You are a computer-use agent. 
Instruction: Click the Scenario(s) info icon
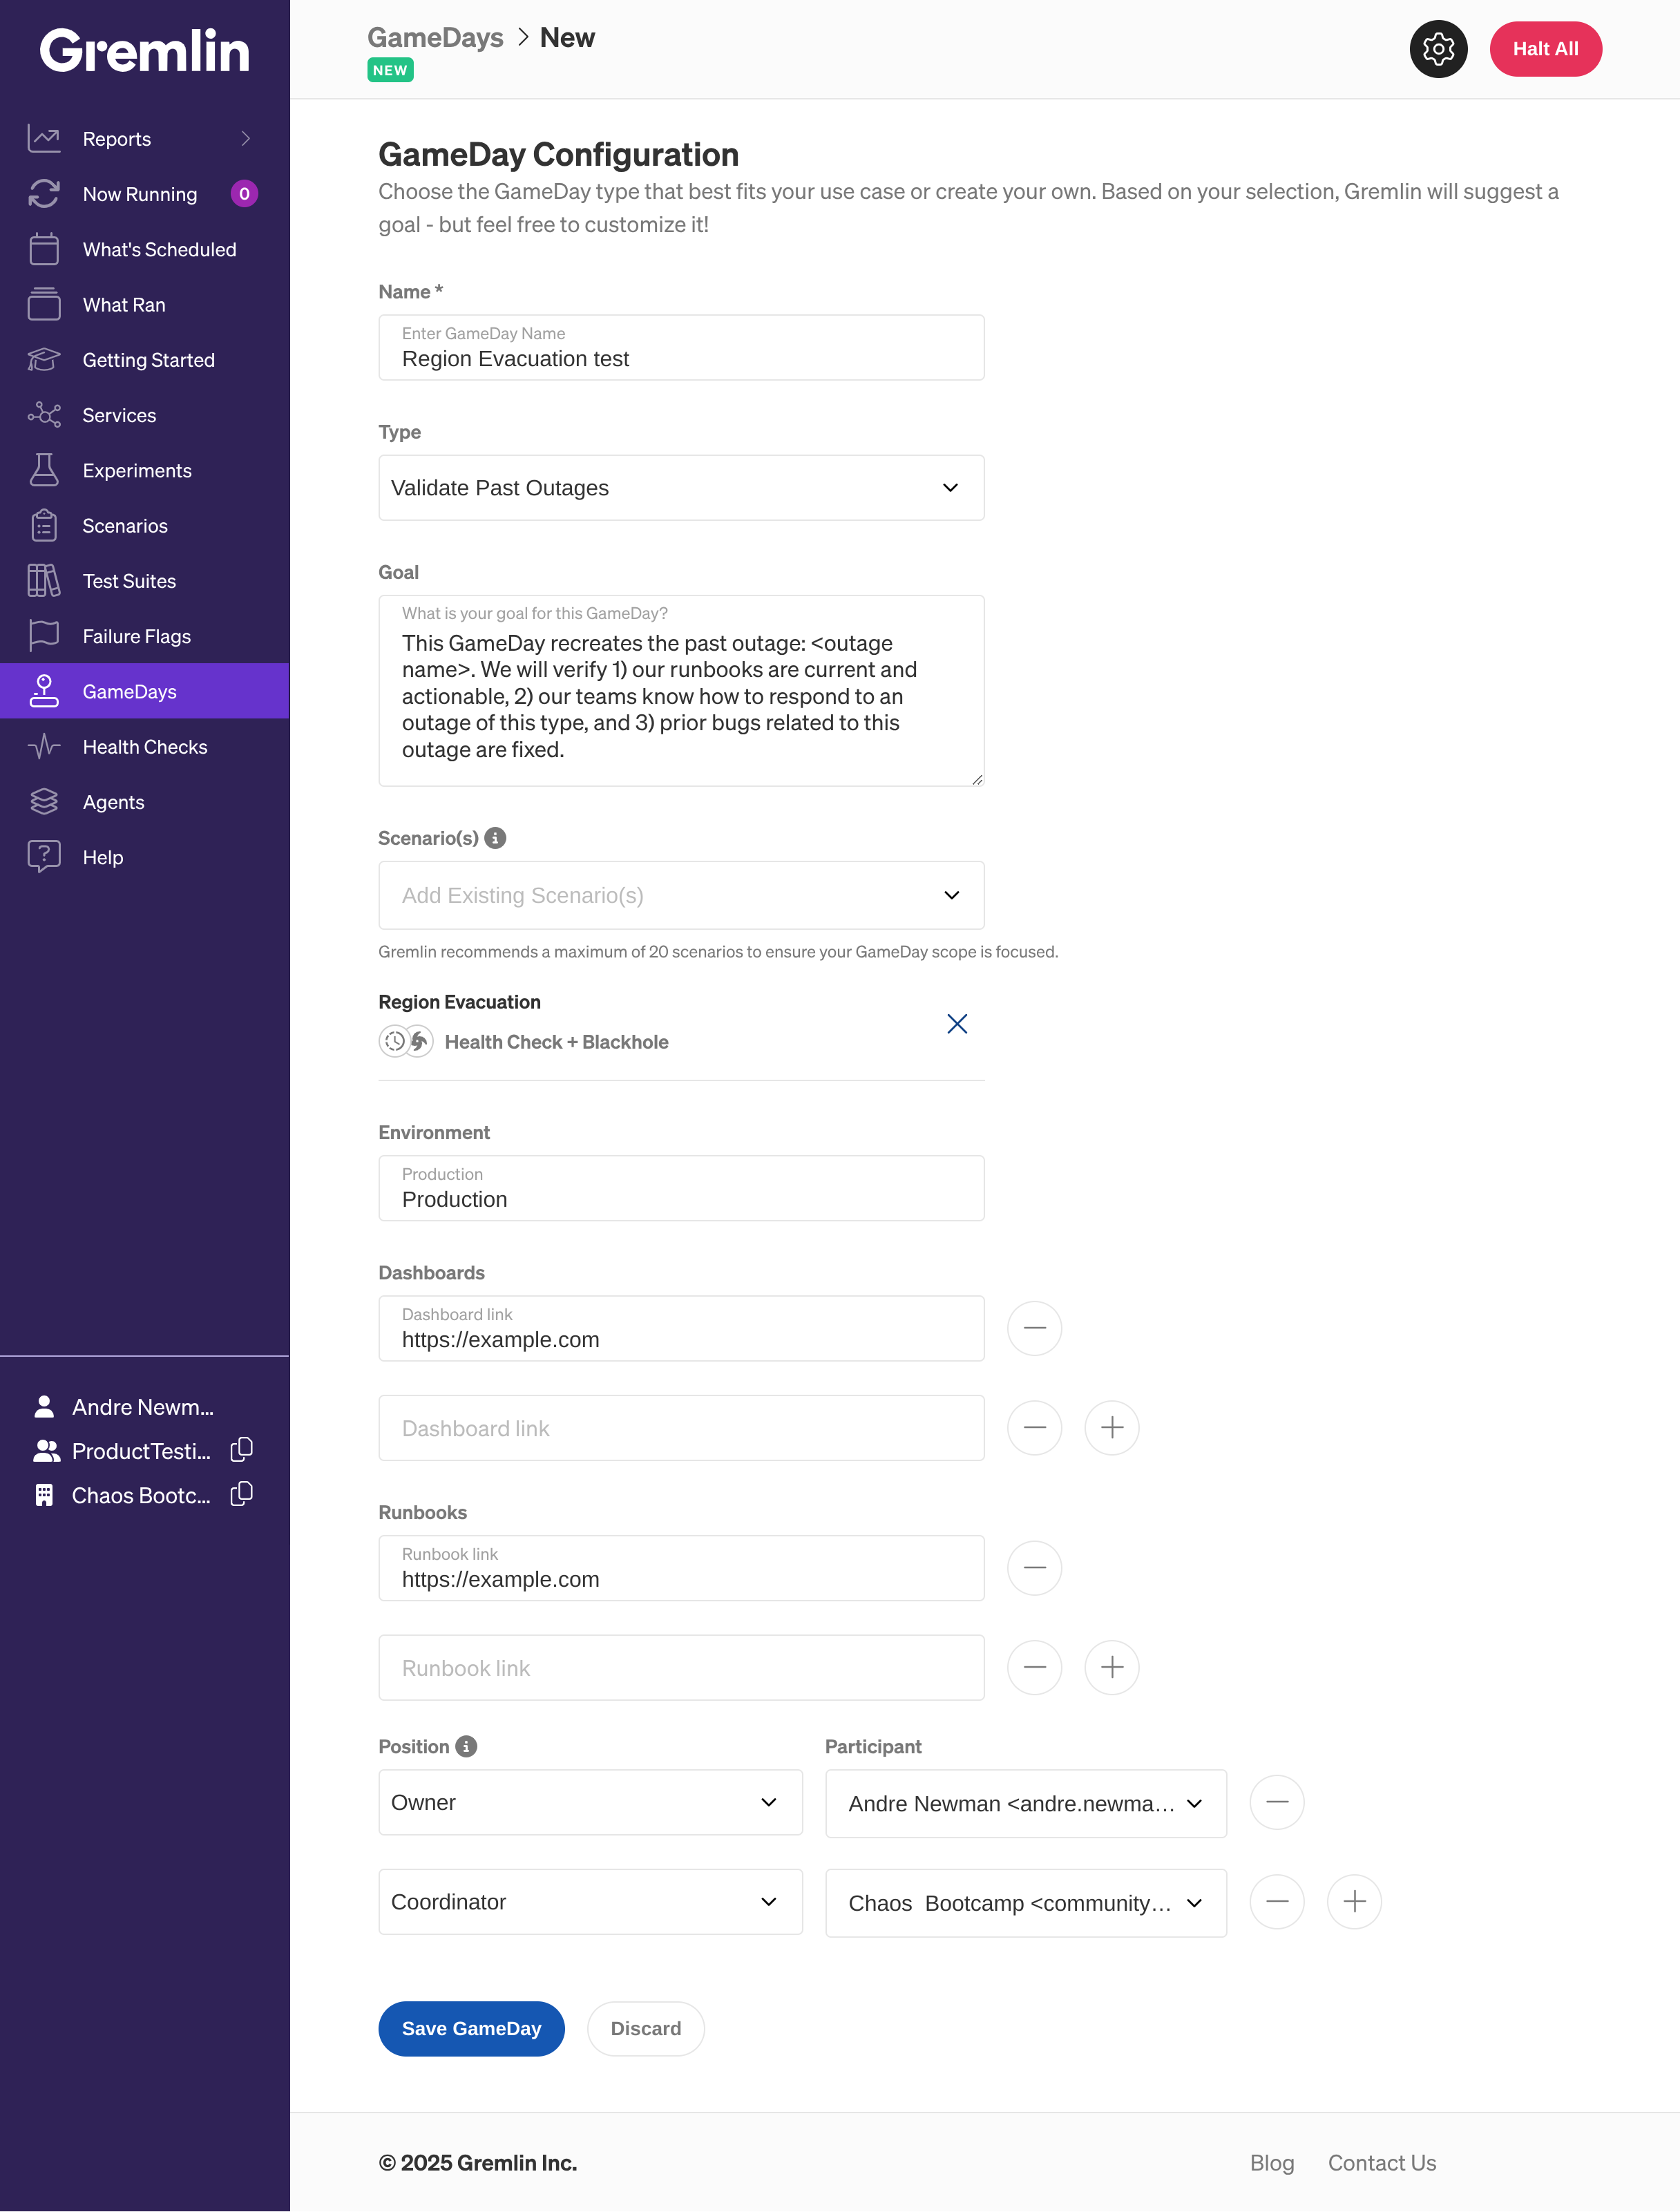click(495, 838)
